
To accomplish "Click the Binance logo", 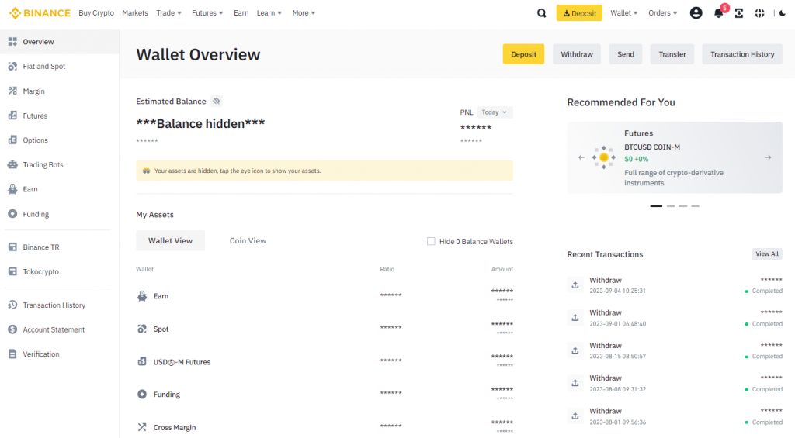I will 40,13.
